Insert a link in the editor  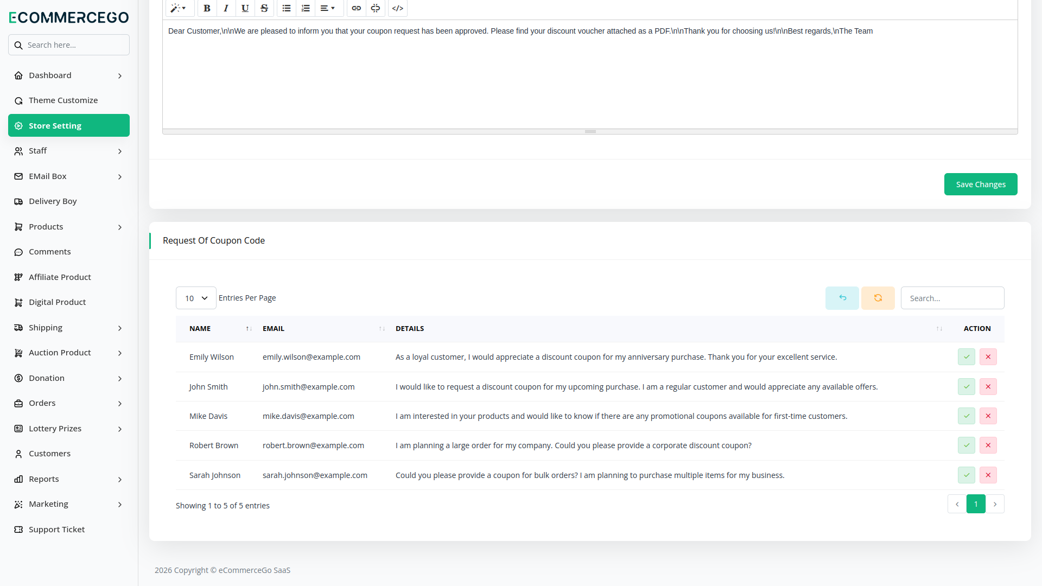point(356,8)
